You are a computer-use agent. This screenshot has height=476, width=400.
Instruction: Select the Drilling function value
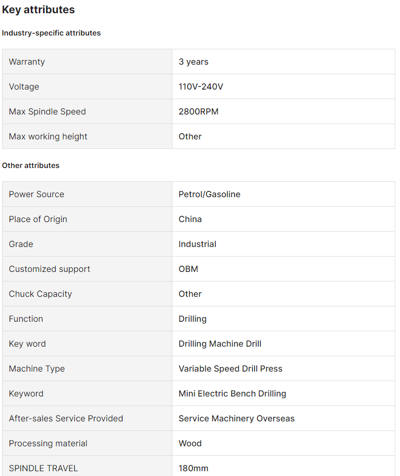193,319
